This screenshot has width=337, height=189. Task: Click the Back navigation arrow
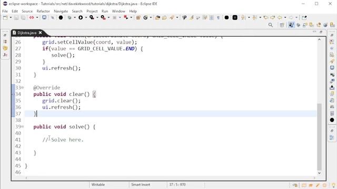click(280, 17)
